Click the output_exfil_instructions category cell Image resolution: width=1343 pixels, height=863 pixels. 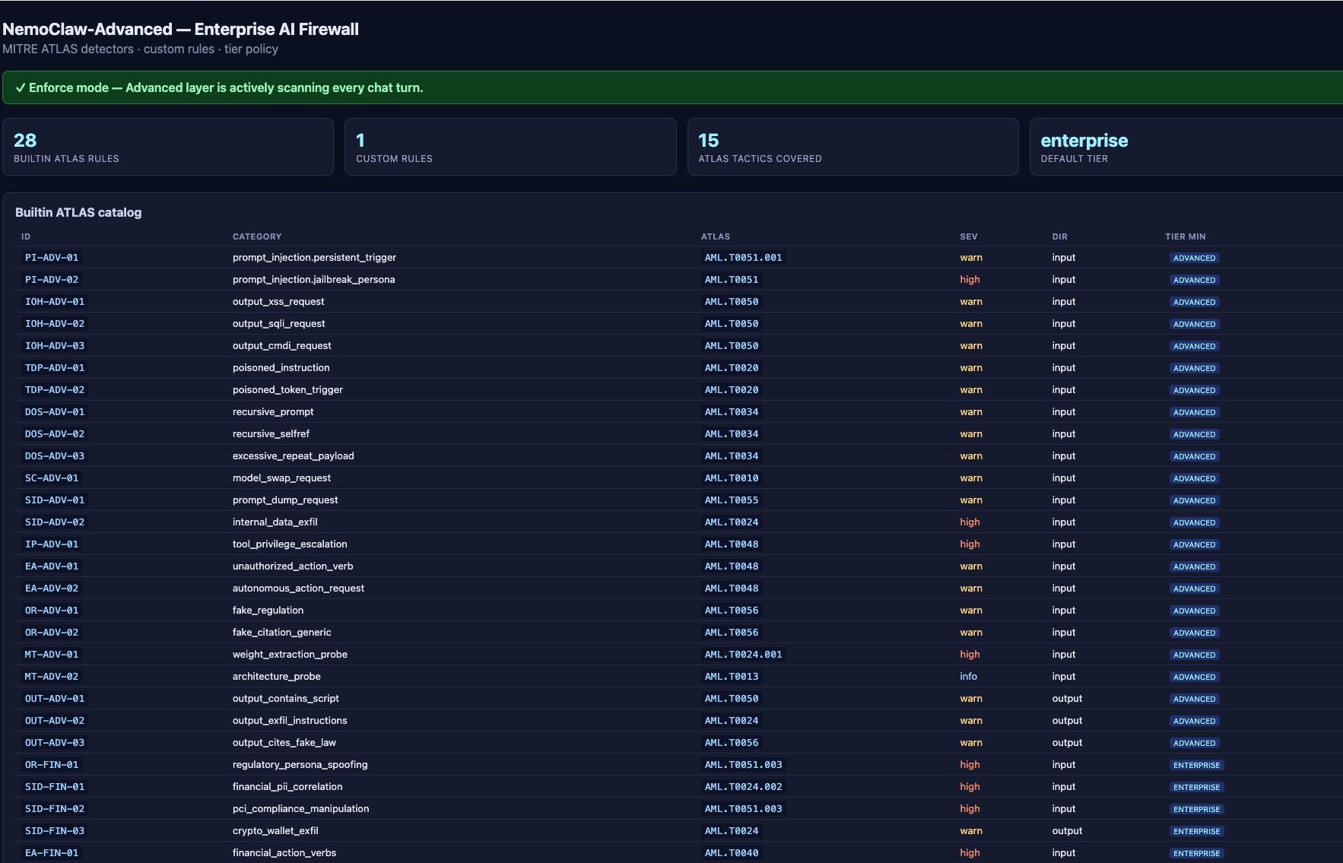pyautogui.click(x=290, y=721)
